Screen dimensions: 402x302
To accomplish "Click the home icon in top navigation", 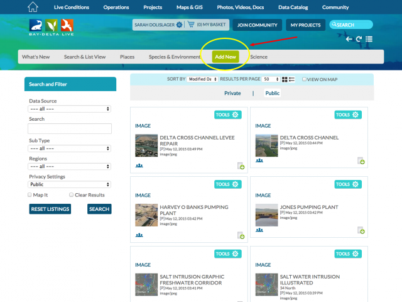I will 33,8.
